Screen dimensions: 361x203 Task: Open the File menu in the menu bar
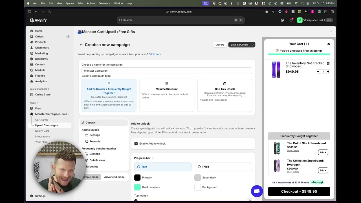click(x=43, y=3)
